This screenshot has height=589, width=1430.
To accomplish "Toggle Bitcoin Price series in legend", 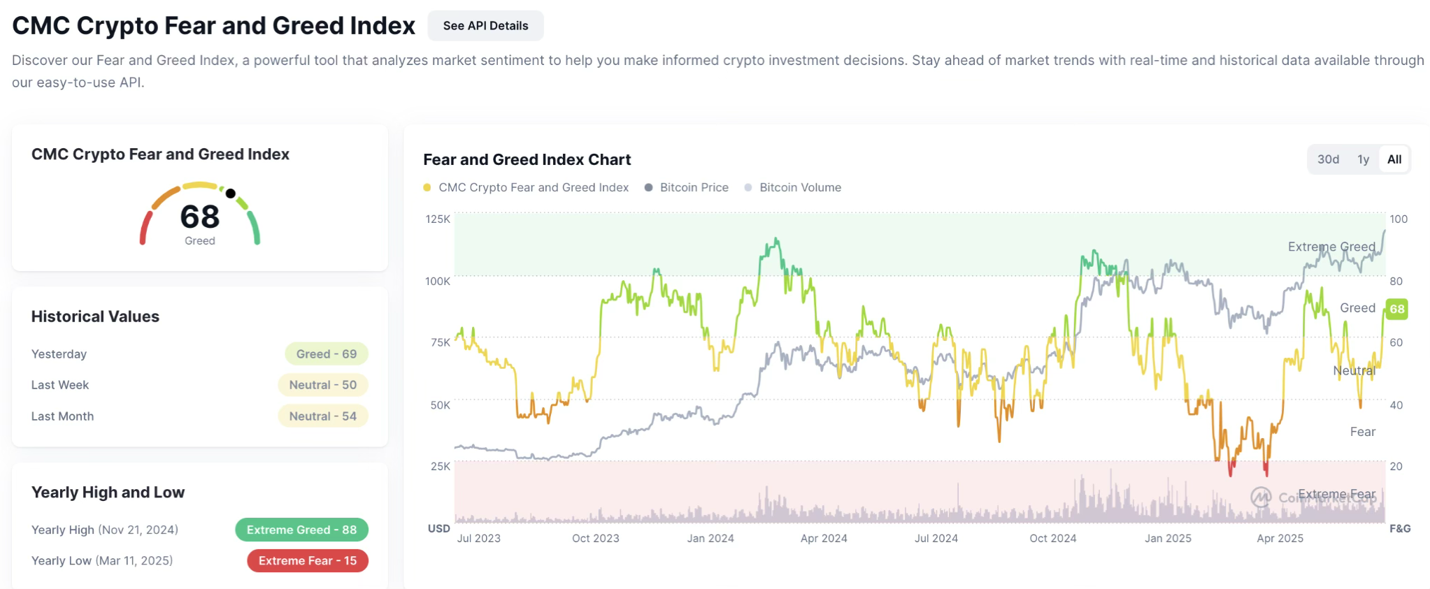I will click(x=694, y=187).
